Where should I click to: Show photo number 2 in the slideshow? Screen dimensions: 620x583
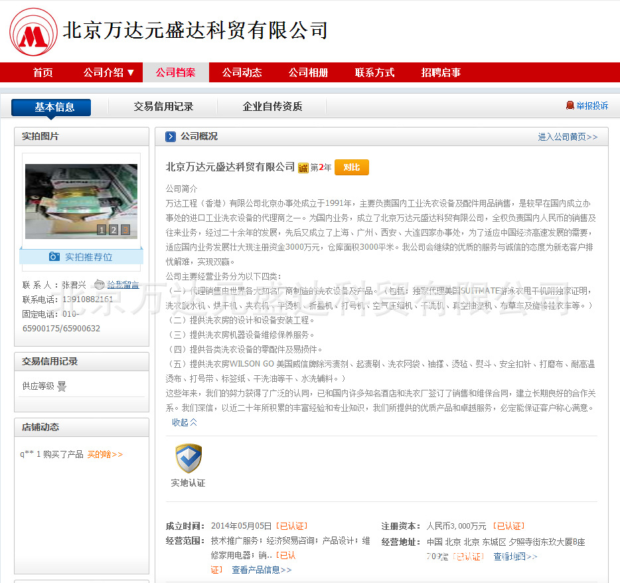114,230
